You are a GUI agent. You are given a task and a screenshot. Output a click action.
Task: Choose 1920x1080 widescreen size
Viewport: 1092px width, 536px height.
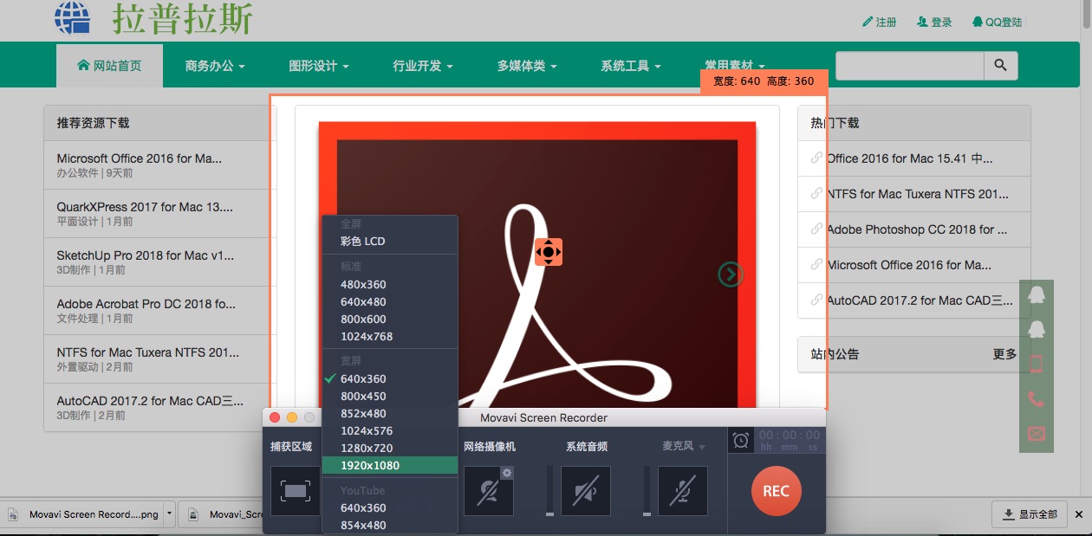[390, 465]
